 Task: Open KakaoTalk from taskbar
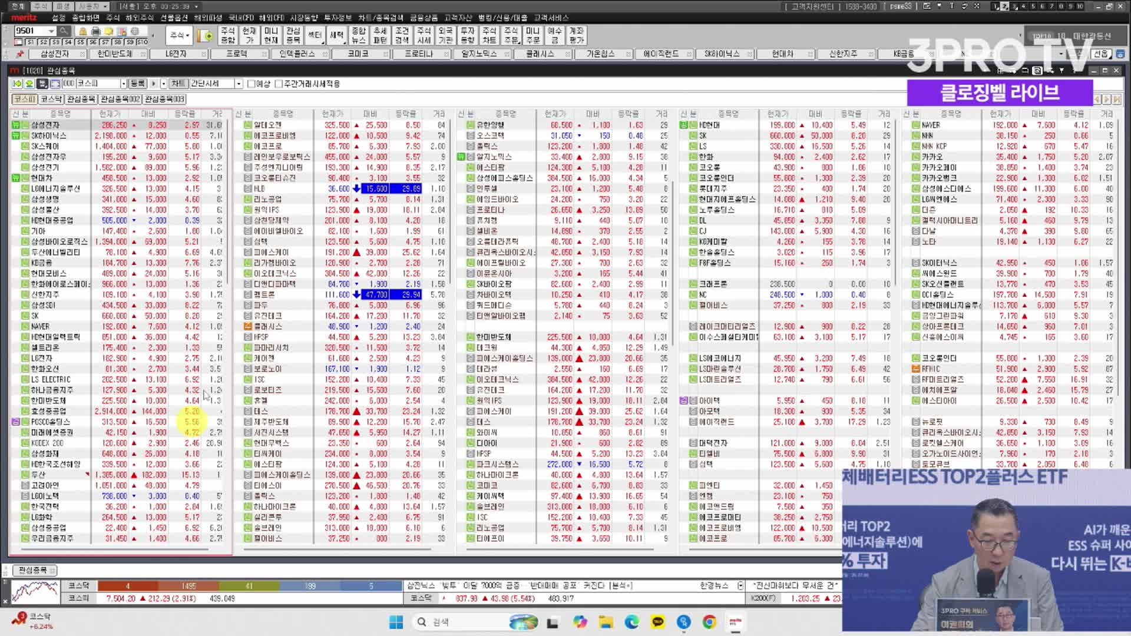[x=657, y=622]
